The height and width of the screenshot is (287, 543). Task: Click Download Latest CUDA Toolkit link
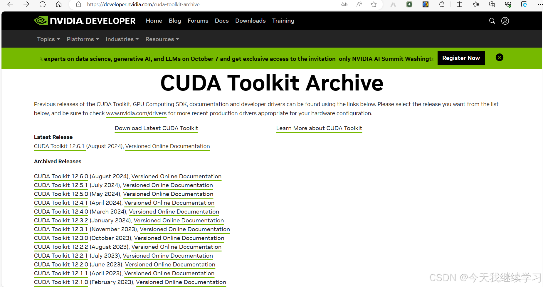156,128
